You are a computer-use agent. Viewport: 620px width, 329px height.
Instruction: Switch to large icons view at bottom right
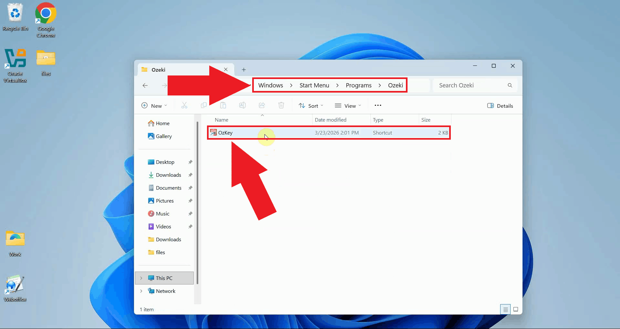[x=516, y=309]
